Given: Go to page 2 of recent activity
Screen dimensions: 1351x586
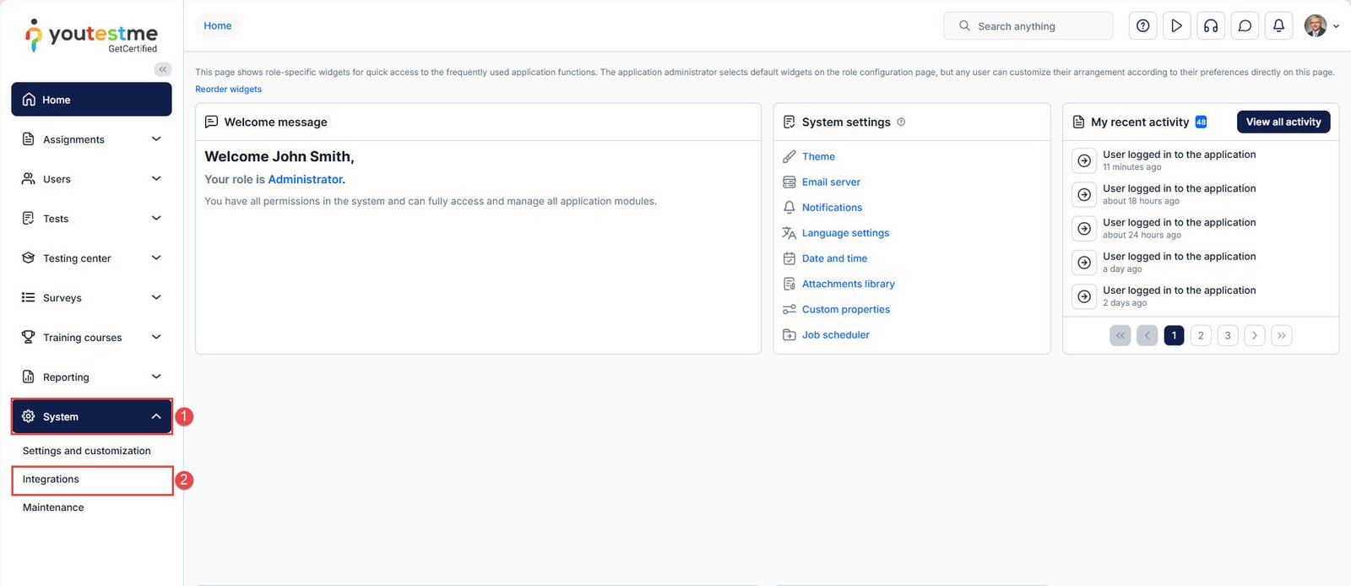Looking at the screenshot, I should click(1201, 335).
